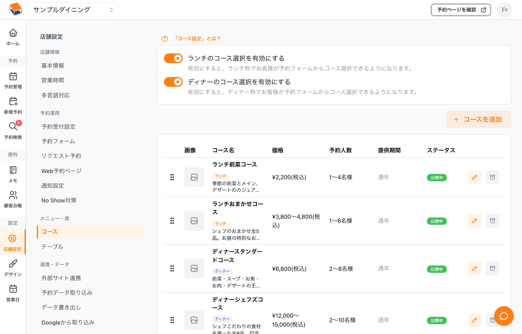
Task: Click the orange box app logo
Action: coord(15,9)
